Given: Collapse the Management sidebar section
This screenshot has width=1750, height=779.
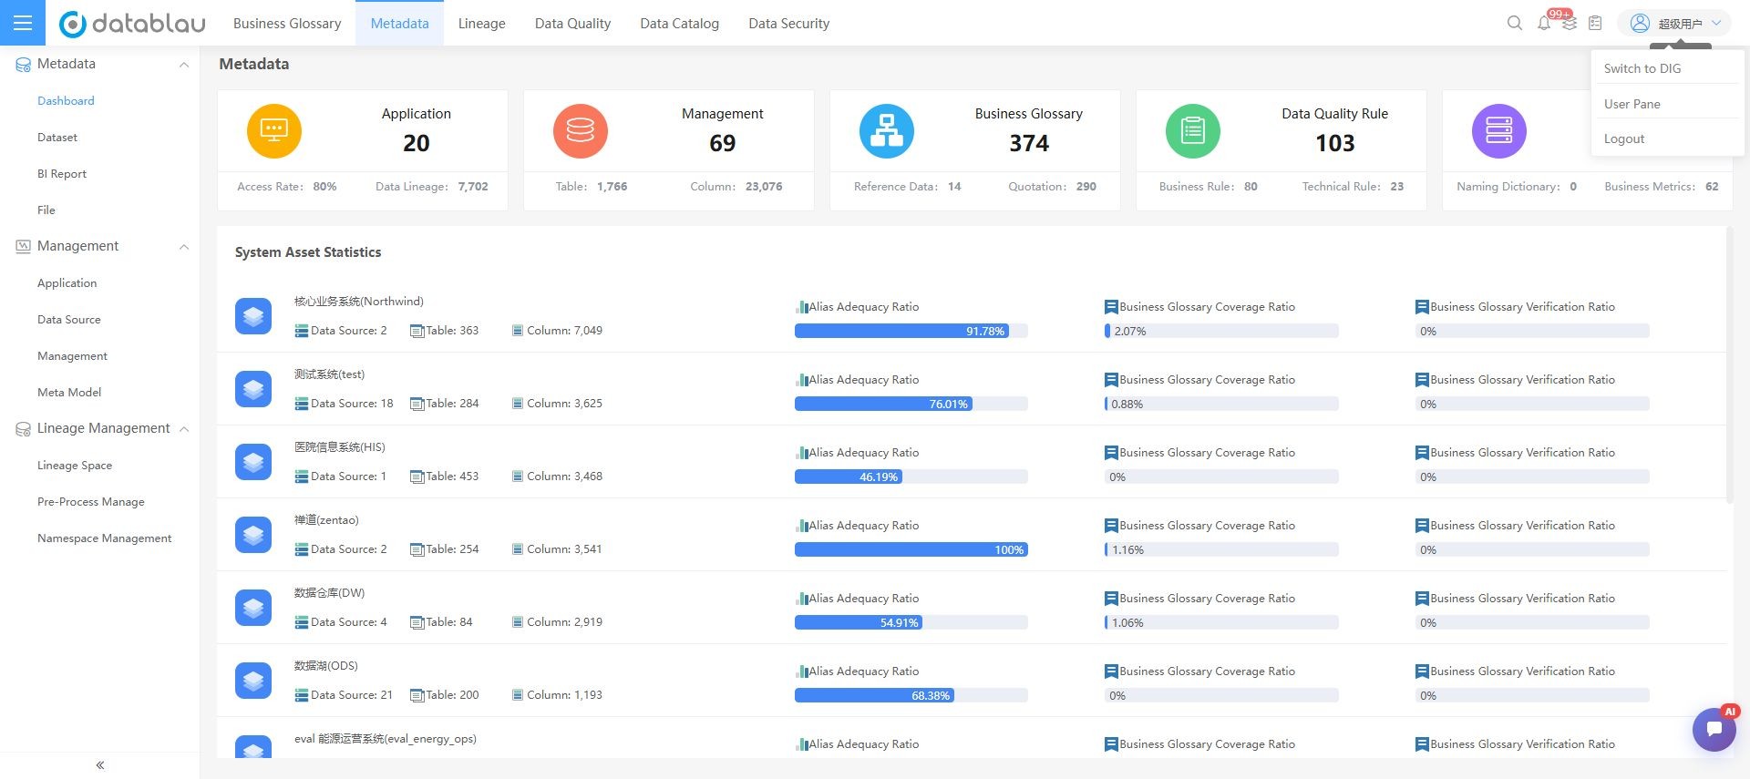Looking at the screenshot, I should pyautogui.click(x=184, y=247).
